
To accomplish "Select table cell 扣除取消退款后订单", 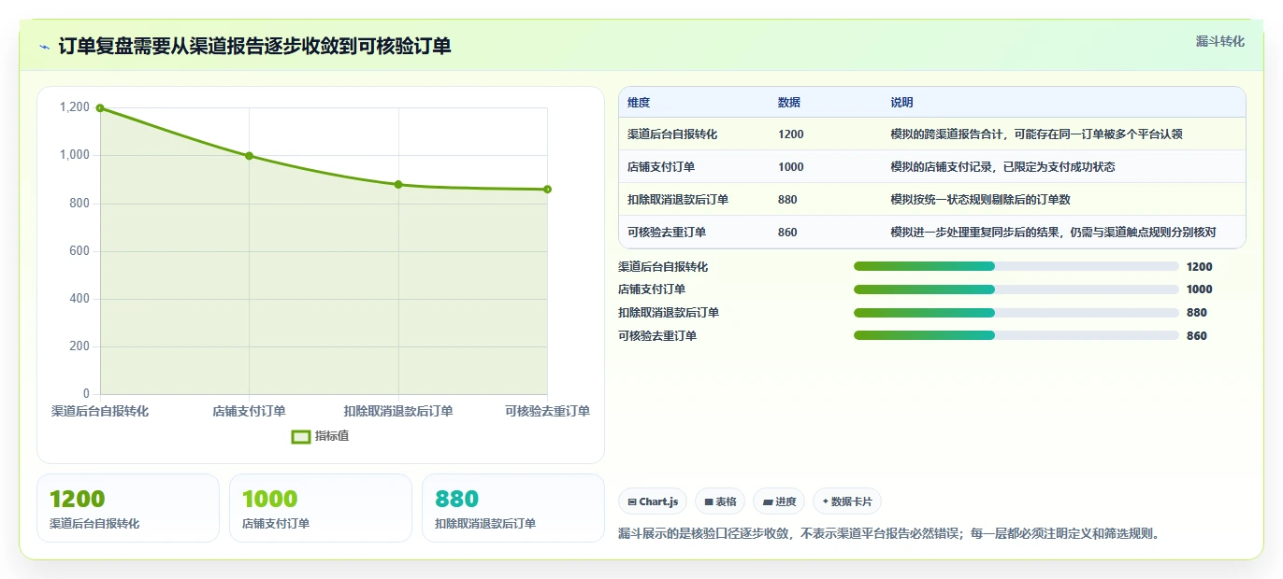I will click(678, 200).
